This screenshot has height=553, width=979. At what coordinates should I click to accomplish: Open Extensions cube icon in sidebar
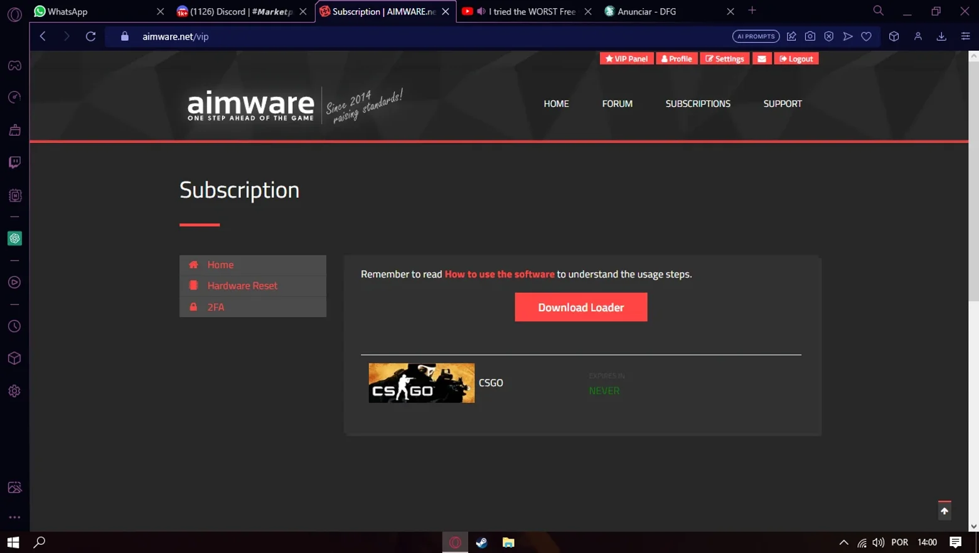pos(14,358)
